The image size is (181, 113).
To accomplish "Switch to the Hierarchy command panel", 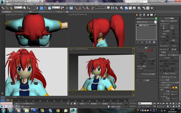I will click(144, 15).
